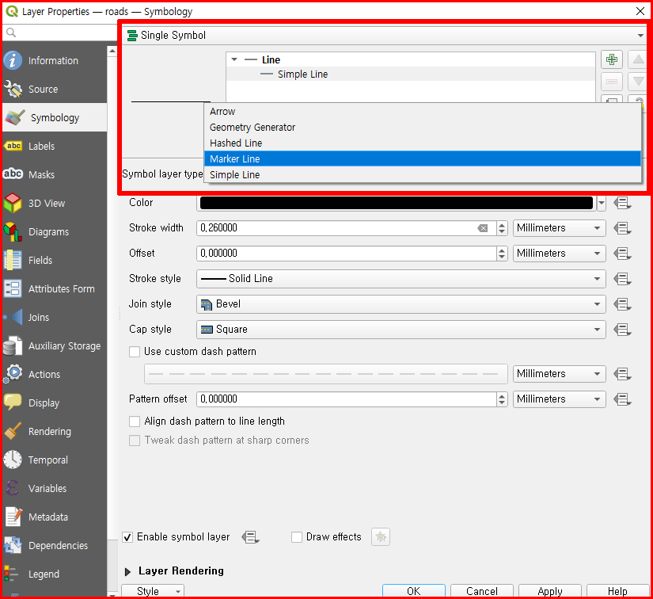The image size is (653, 599).
Task: Click data-defined override for Stroke width
Action: click(x=622, y=228)
